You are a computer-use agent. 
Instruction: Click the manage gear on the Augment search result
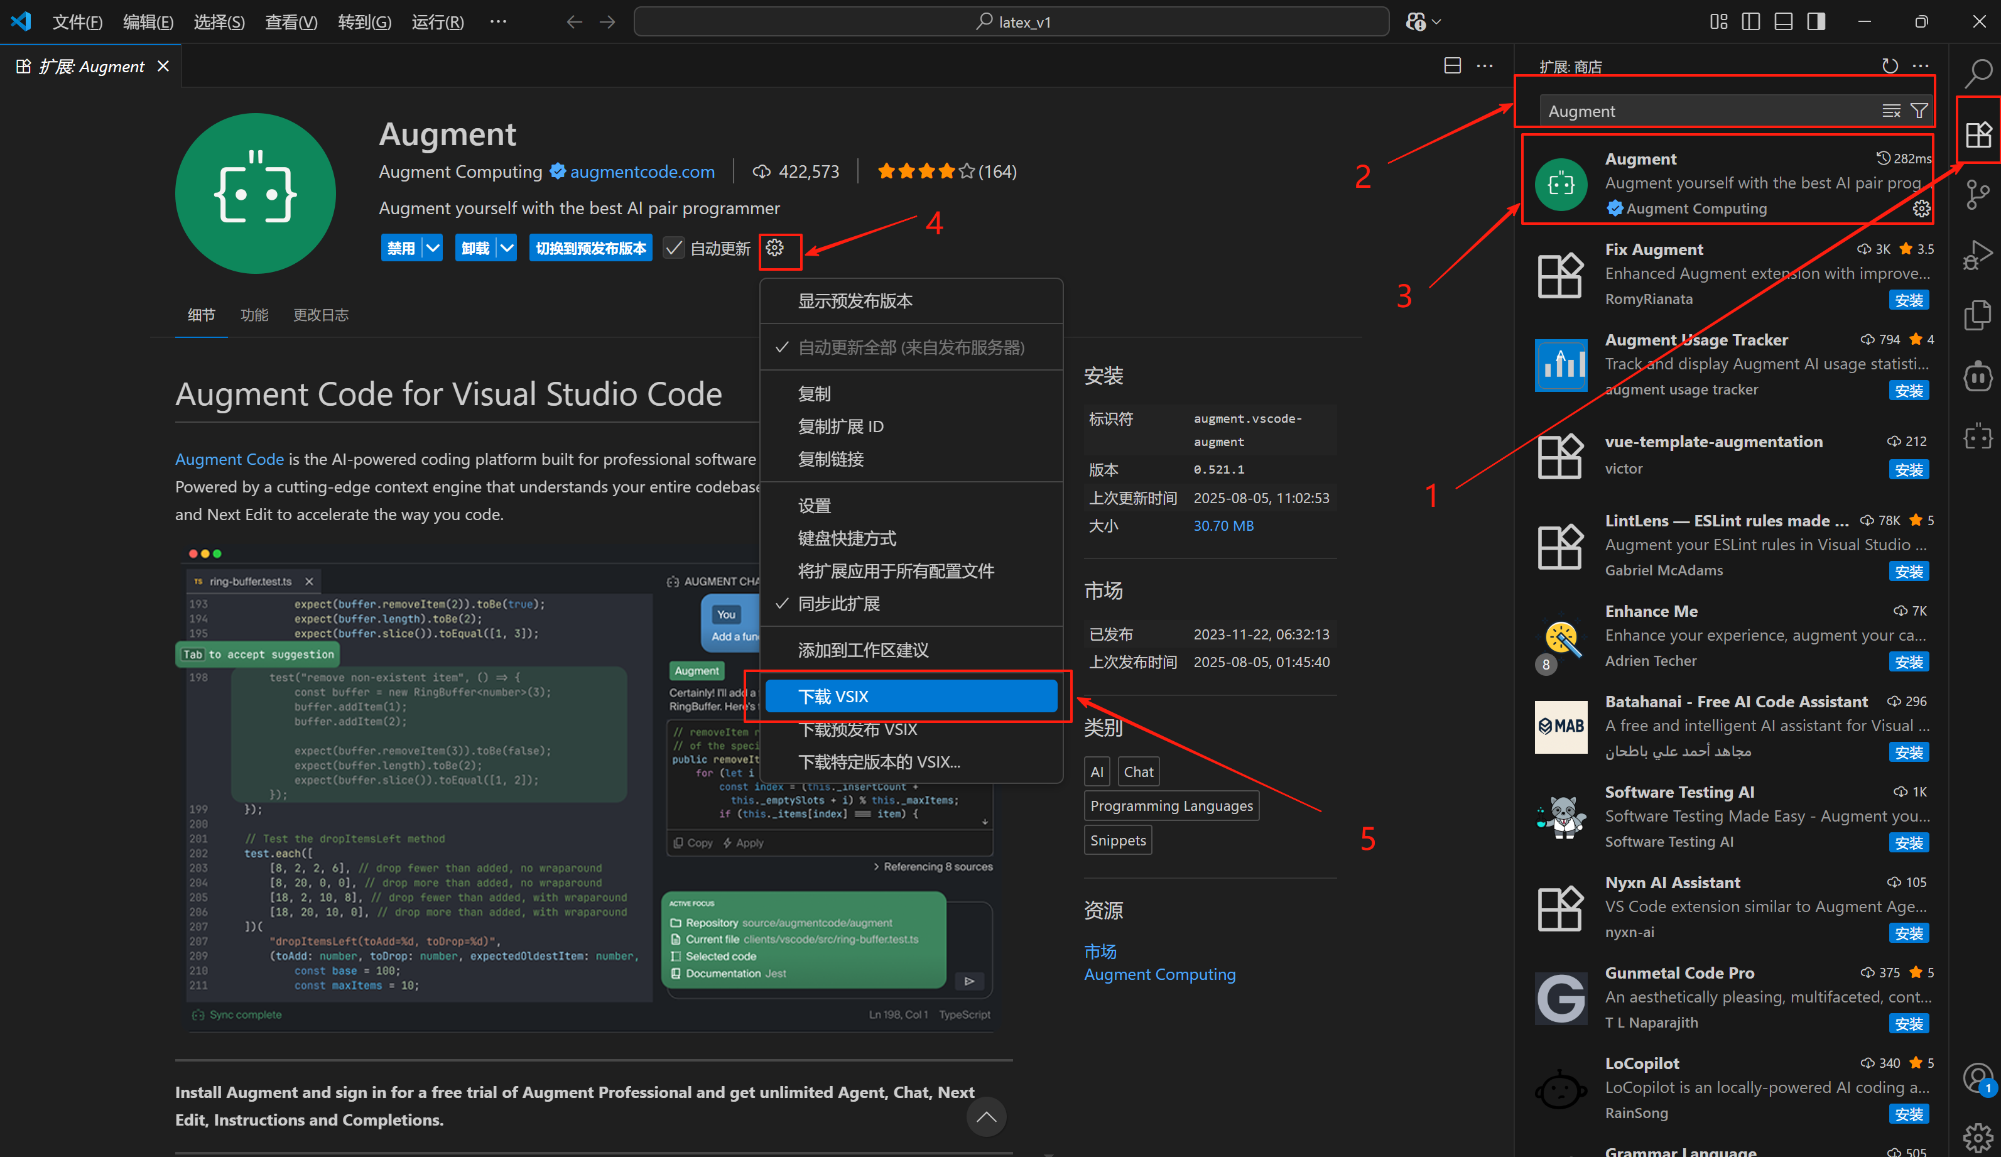tap(1921, 208)
